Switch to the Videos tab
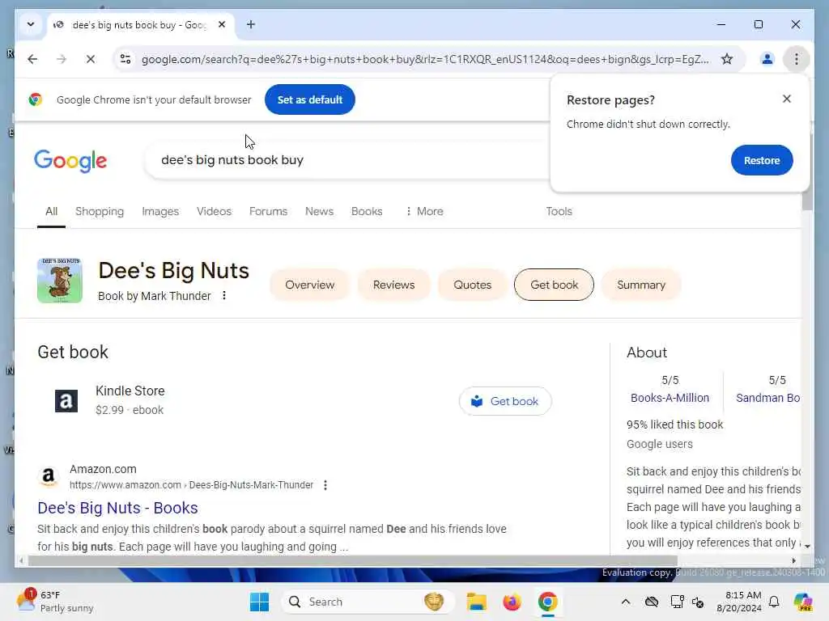Screen dimensions: 829x621 coord(214,211)
